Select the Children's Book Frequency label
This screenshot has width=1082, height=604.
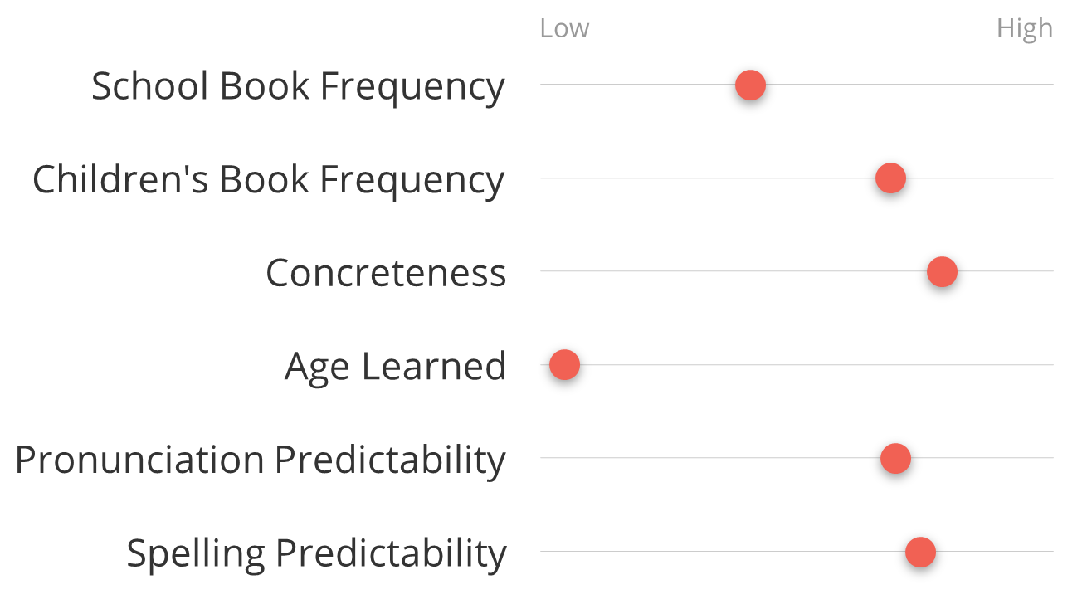coord(268,180)
